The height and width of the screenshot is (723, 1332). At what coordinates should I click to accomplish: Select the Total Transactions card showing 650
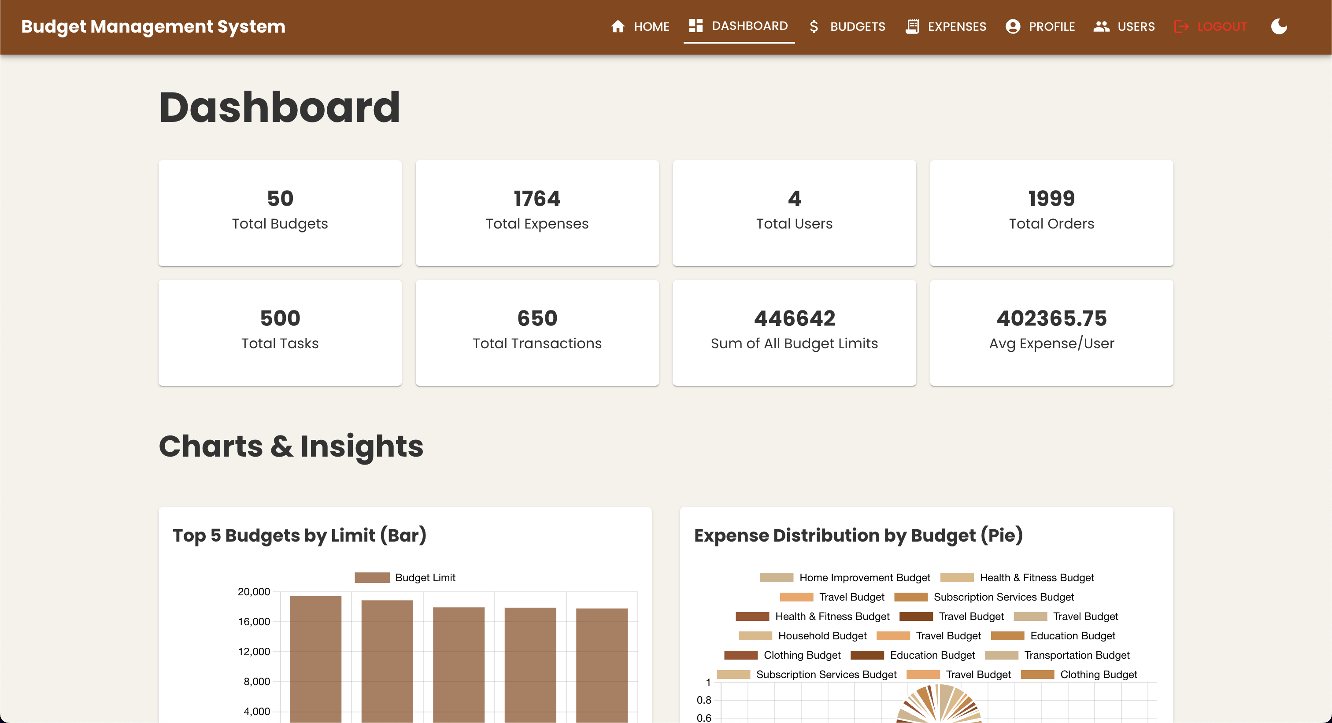click(537, 333)
